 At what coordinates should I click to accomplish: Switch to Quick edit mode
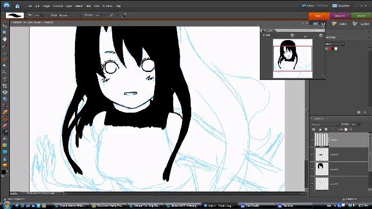click(x=339, y=24)
